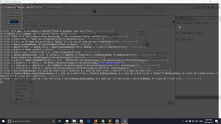The image size is (221, 124).
Task: Open the View tab in File Explorer
Action: coord(38,22)
